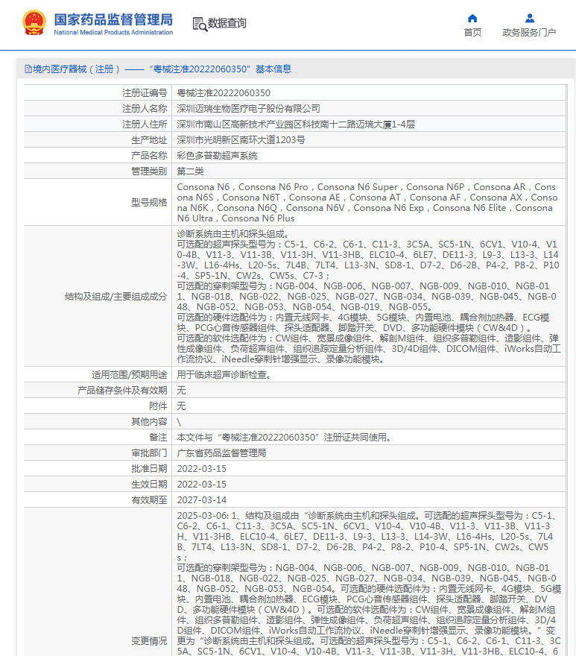
Task: Click the 国家药品监督管理局 site title
Action: 113,19
